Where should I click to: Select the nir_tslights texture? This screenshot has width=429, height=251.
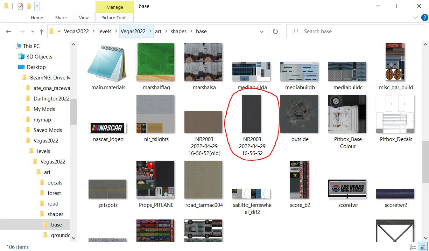[156, 119]
